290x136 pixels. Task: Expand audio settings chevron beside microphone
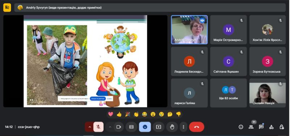(89, 127)
